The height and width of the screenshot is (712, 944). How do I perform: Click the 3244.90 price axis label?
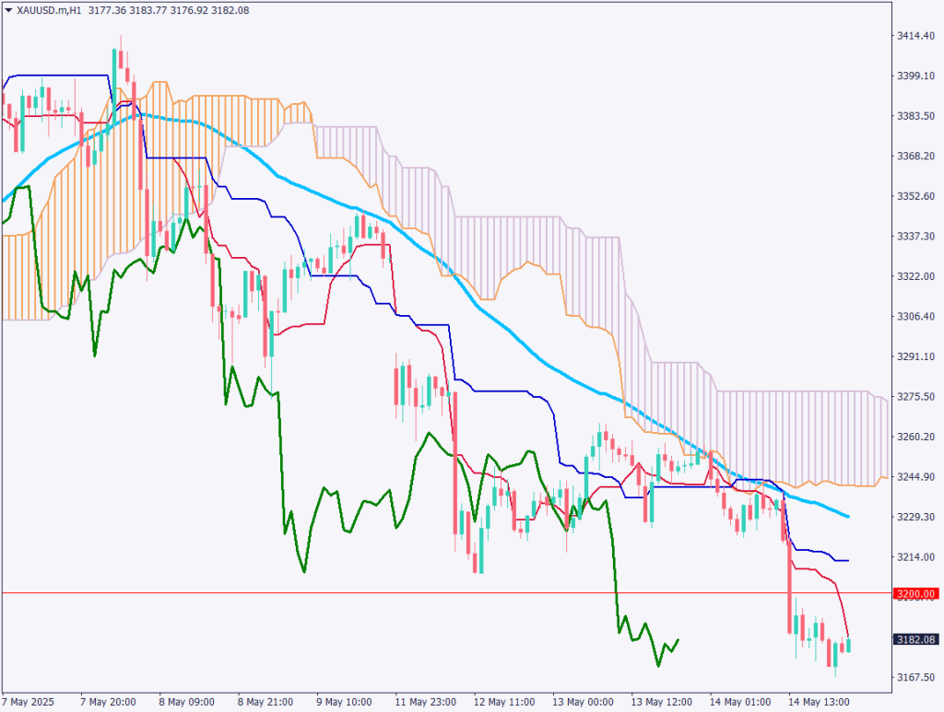click(x=915, y=476)
